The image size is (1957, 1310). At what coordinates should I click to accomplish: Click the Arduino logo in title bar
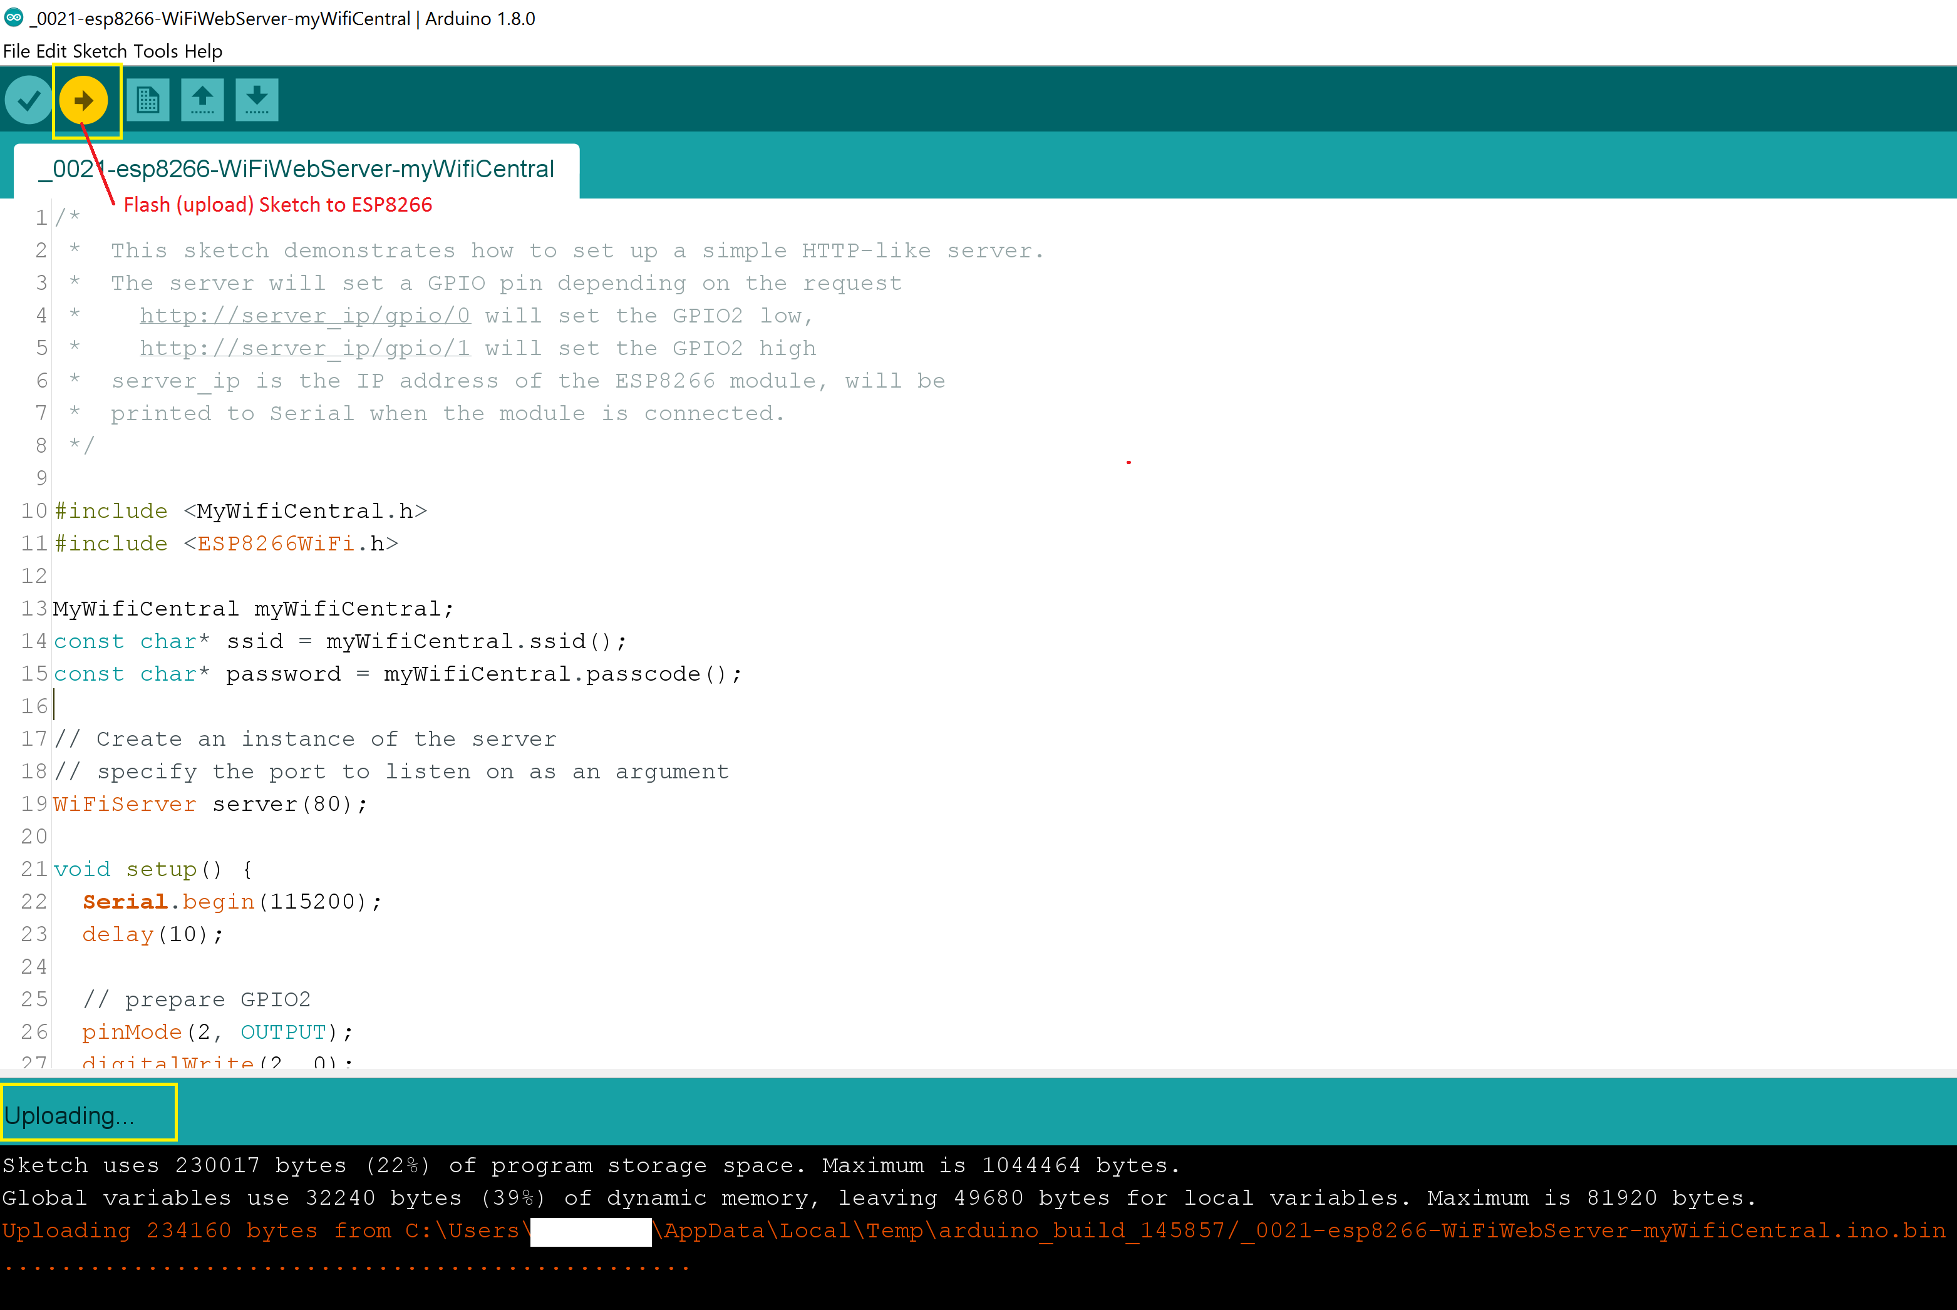click(x=13, y=18)
